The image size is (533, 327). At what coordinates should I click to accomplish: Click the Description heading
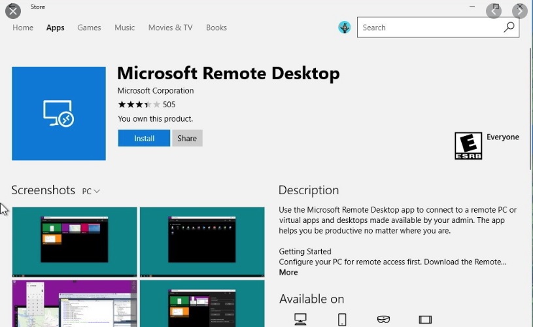309,190
